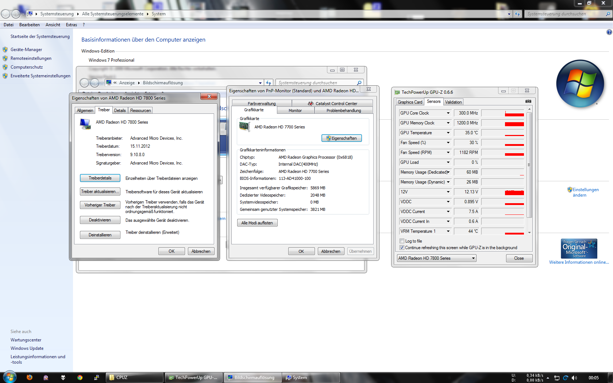Click the refresh icon beside the System address bar

pyautogui.click(x=517, y=14)
